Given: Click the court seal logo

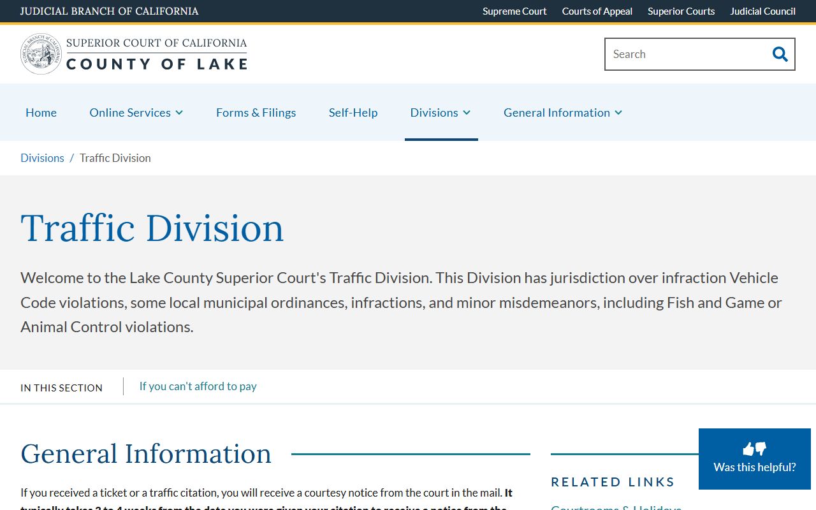Looking at the screenshot, I should [x=41, y=54].
